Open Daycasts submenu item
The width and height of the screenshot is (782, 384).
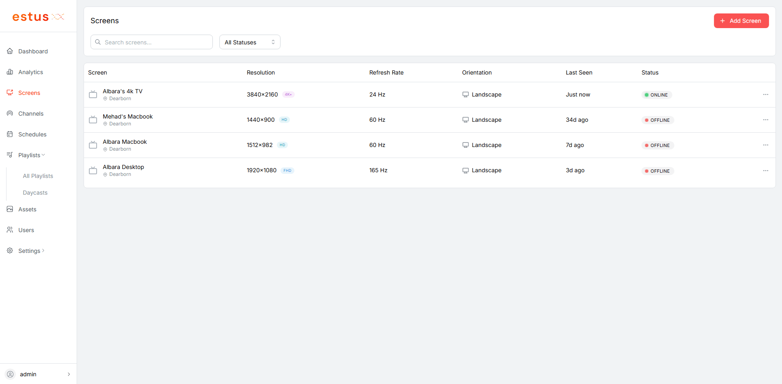tap(35, 193)
